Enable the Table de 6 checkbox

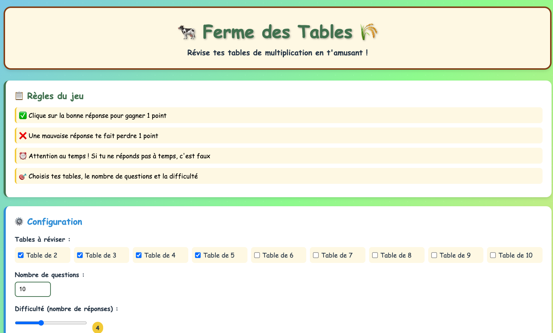click(x=257, y=255)
